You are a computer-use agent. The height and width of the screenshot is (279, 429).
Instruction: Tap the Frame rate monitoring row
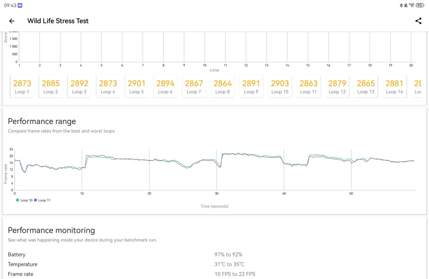(214, 274)
